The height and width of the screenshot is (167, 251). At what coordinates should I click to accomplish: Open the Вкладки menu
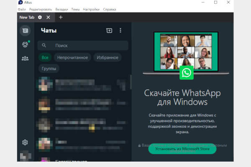(61, 9)
